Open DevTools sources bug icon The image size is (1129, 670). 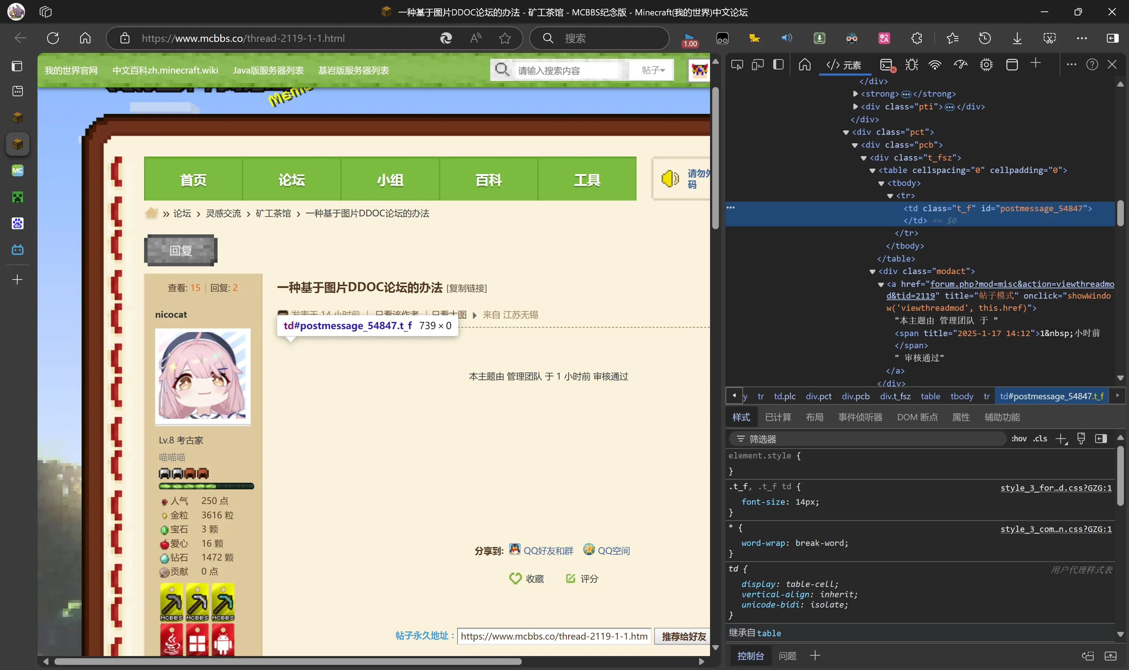(x=912, y=65)
